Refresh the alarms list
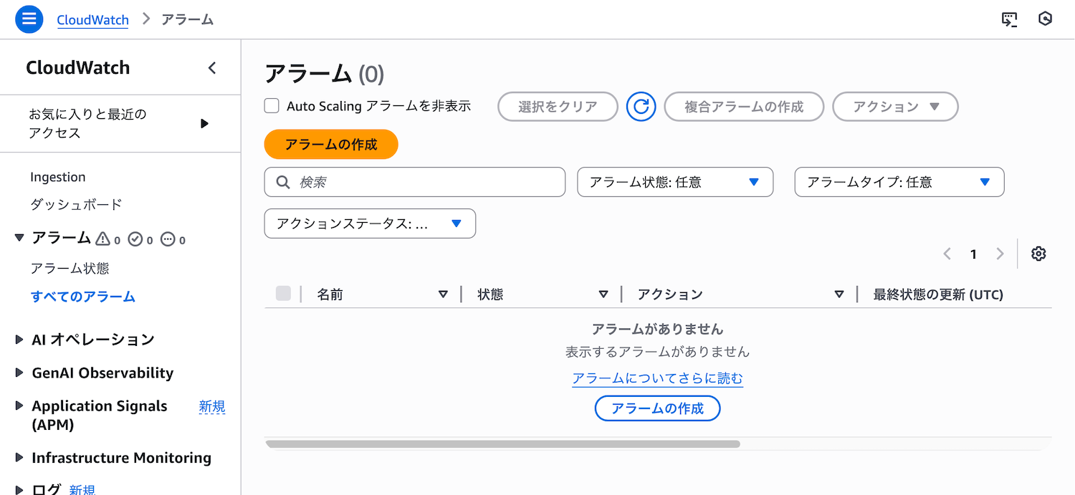The width and height of the screenshot is (1075, 495). 641,107
